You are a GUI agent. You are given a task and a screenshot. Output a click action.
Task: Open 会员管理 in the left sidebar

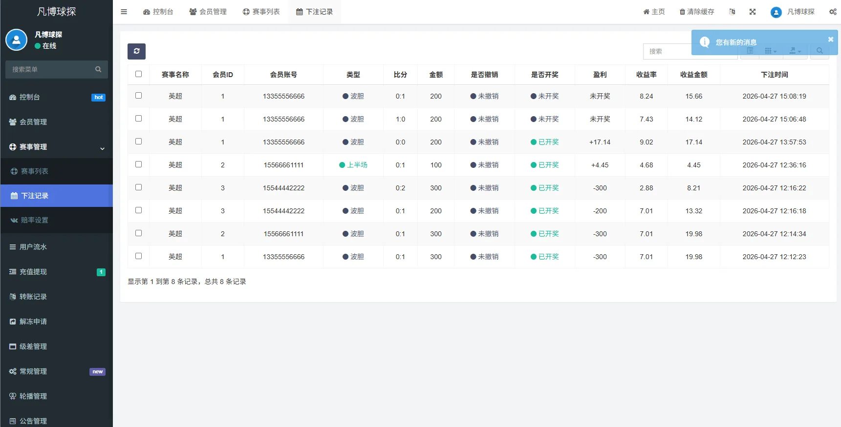(x=57, y=122)
